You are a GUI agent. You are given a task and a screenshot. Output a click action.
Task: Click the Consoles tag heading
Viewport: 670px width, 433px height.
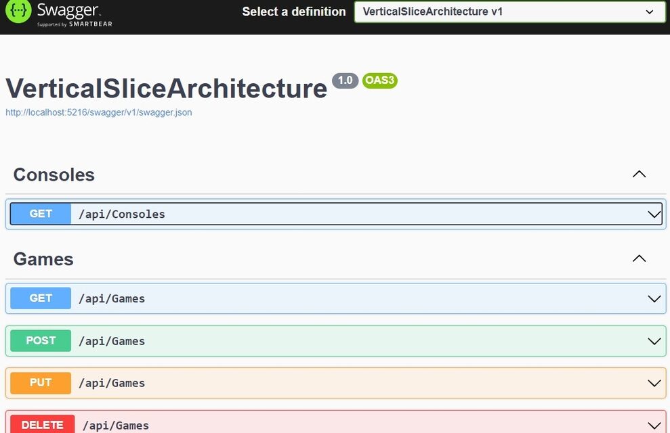tap(54, 175)
